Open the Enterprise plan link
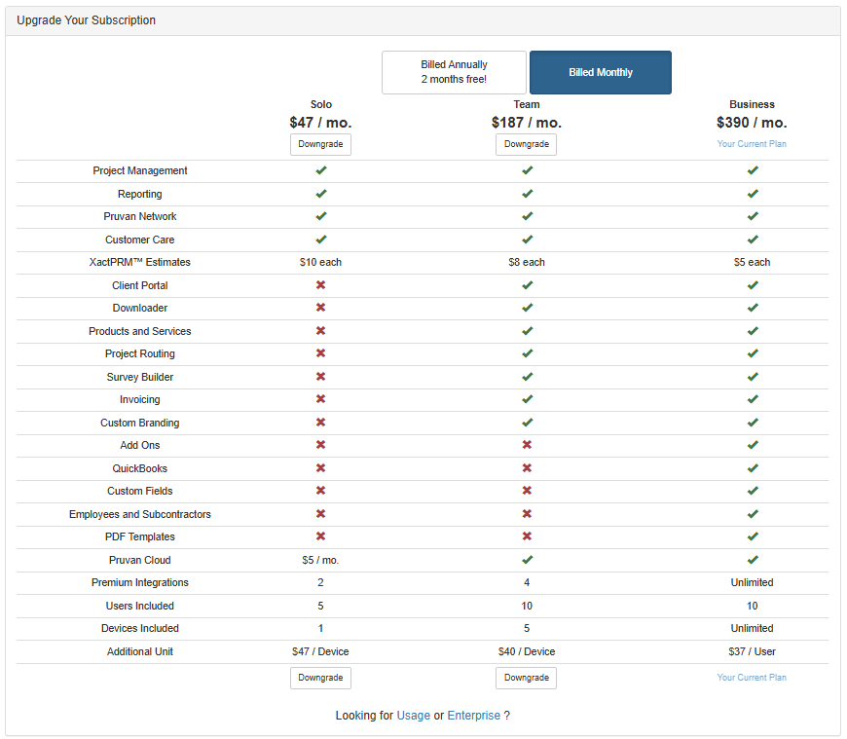This screenshot has width=847, height=739. point(473,716)
